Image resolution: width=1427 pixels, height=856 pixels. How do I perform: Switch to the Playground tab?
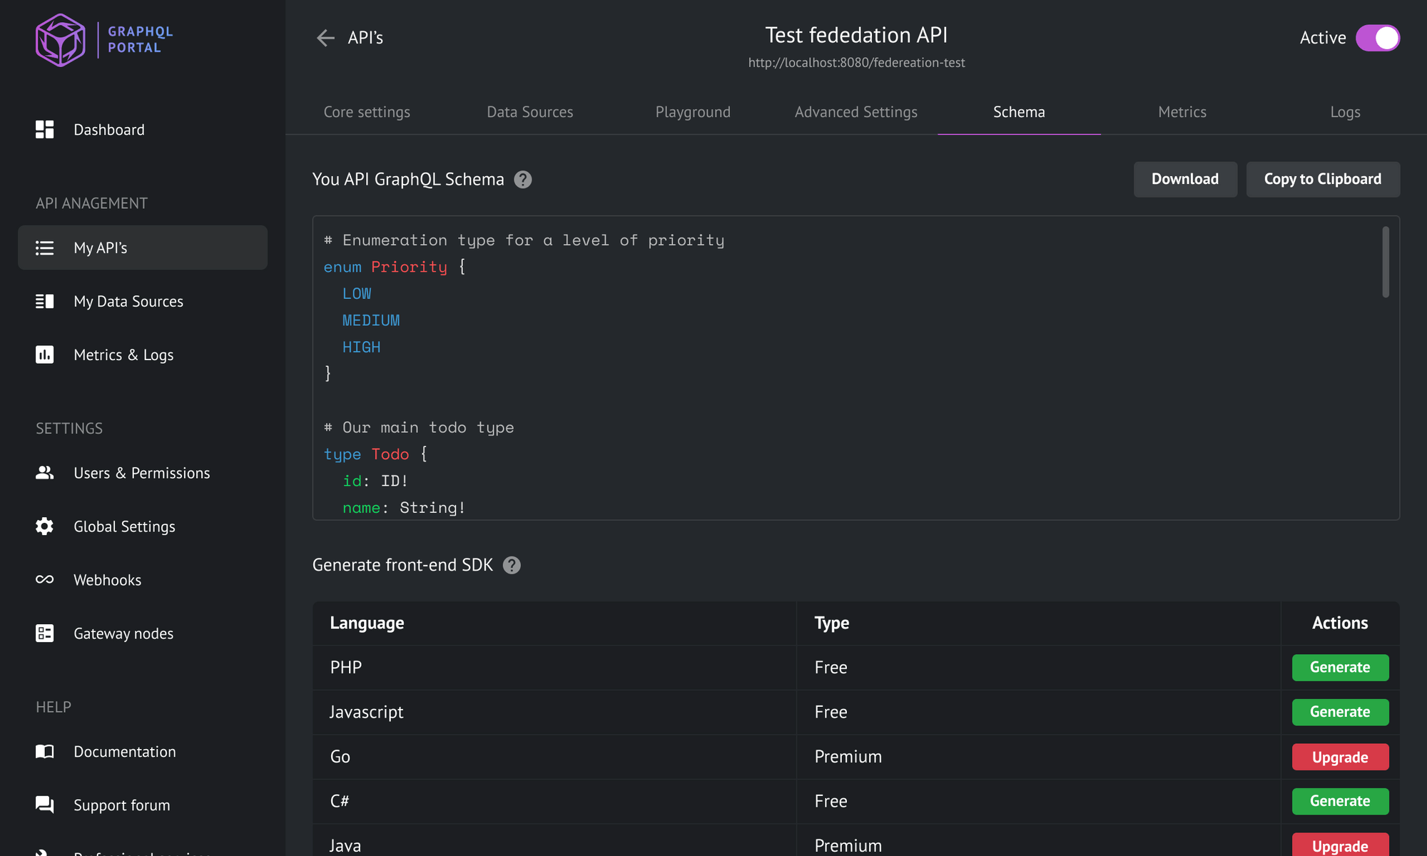(x=692, y=112)
